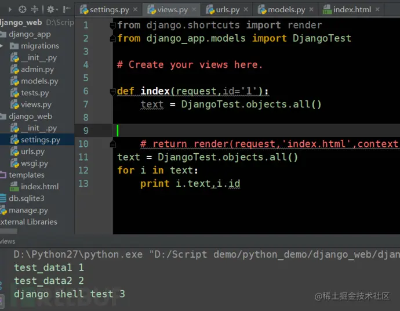Collapse the index function fold marker on line 6
The height and width of the screenshot is (311, 400).
pos(112,91)
